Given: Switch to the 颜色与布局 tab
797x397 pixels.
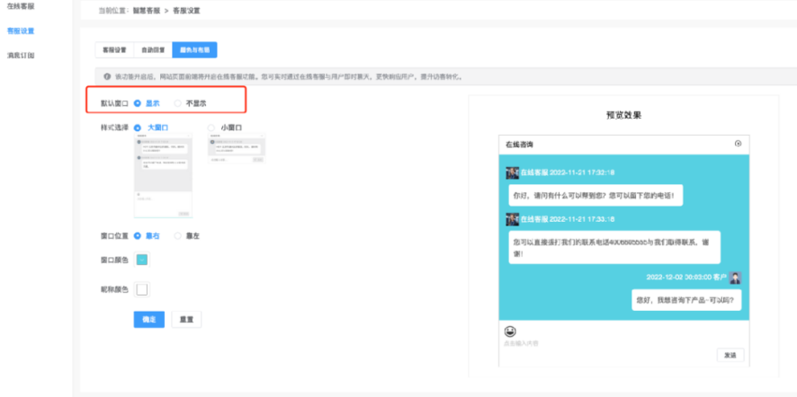Looking at the screenshot, I should (x=194, y=49).
